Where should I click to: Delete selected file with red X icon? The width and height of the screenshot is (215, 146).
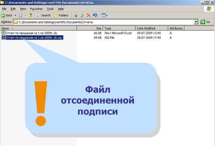tap(88, 15)
